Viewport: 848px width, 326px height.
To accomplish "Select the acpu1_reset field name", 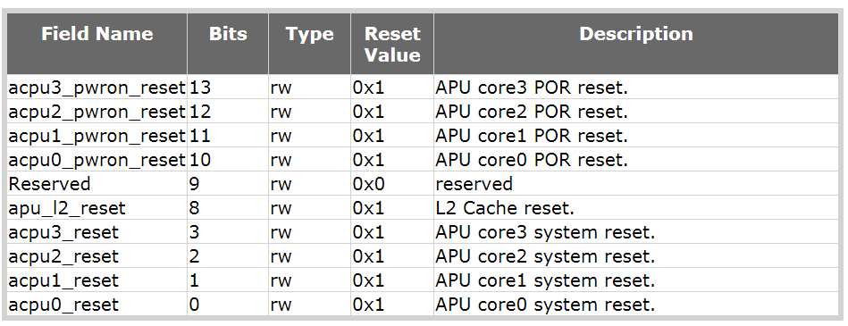I will click(x=63, y=280).
